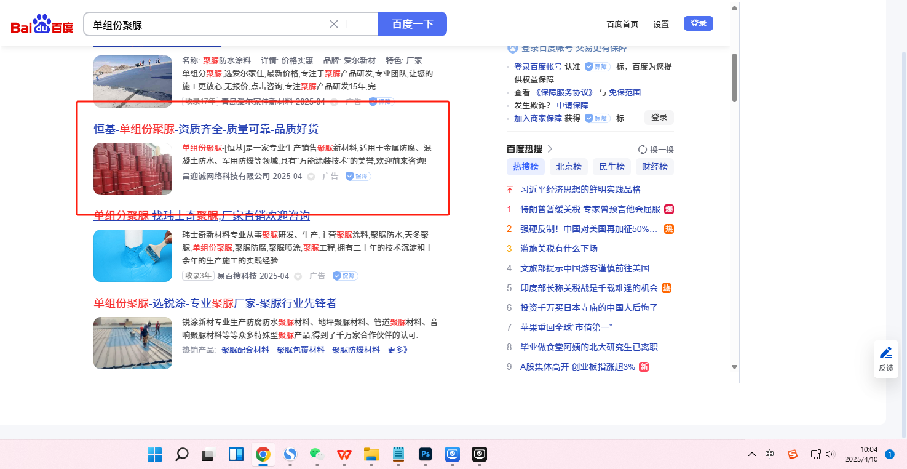
Task: Expand the dropdown arrow beside 易百搜科技 2025-04
Action: click(298, 276)
